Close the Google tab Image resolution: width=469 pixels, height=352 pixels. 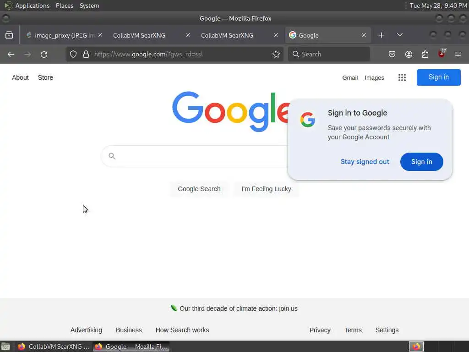point(364,35)
